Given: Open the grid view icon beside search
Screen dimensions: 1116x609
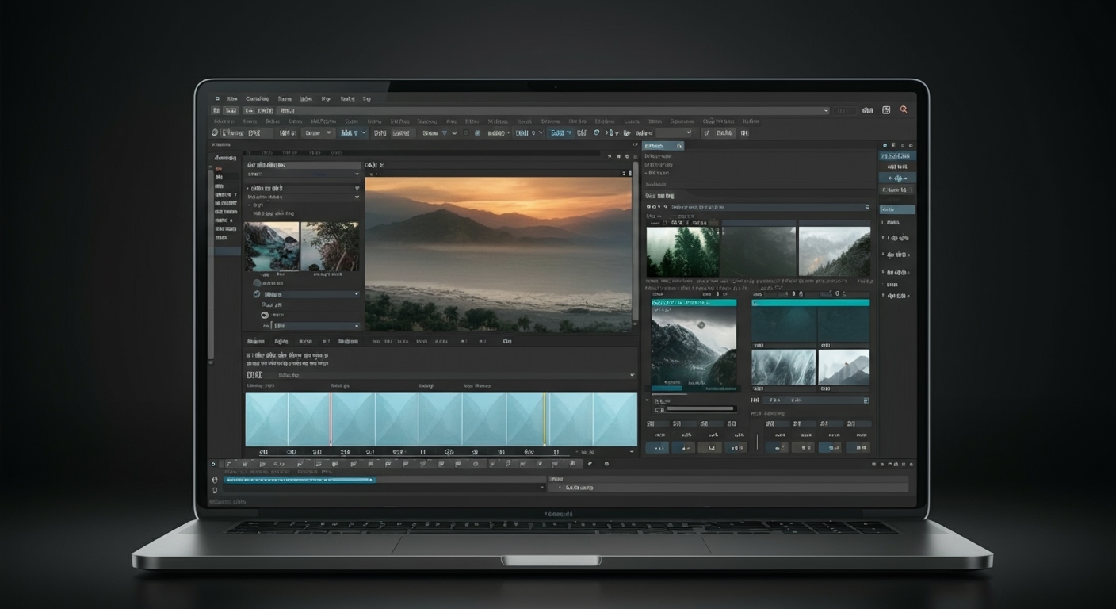Looking at the screenshot, I should [x=886, y=110].
